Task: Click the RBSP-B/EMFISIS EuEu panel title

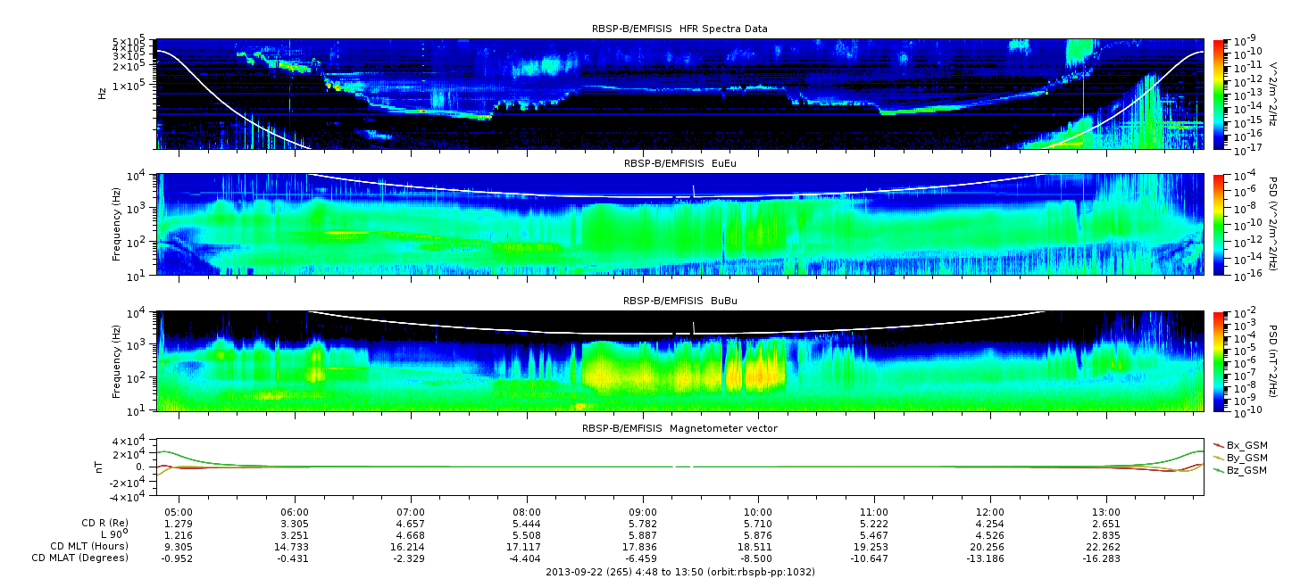Action: coord(679,163)
